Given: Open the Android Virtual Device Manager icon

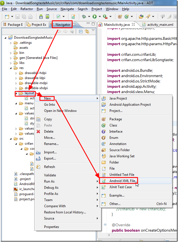Looking at the screenshot, I should 47,17.
